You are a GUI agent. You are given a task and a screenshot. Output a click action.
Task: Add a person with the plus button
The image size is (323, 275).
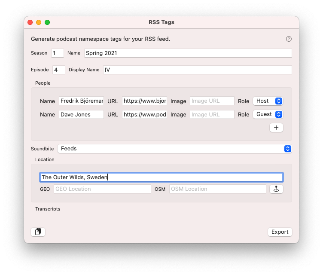tap(276, 128)
